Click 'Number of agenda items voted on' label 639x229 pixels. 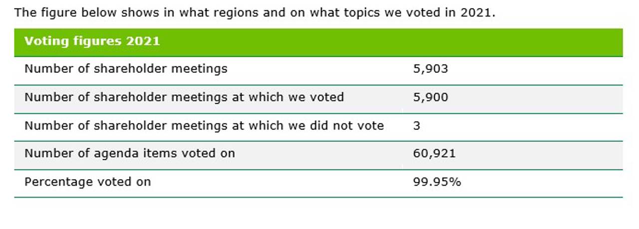click(129, 154)
